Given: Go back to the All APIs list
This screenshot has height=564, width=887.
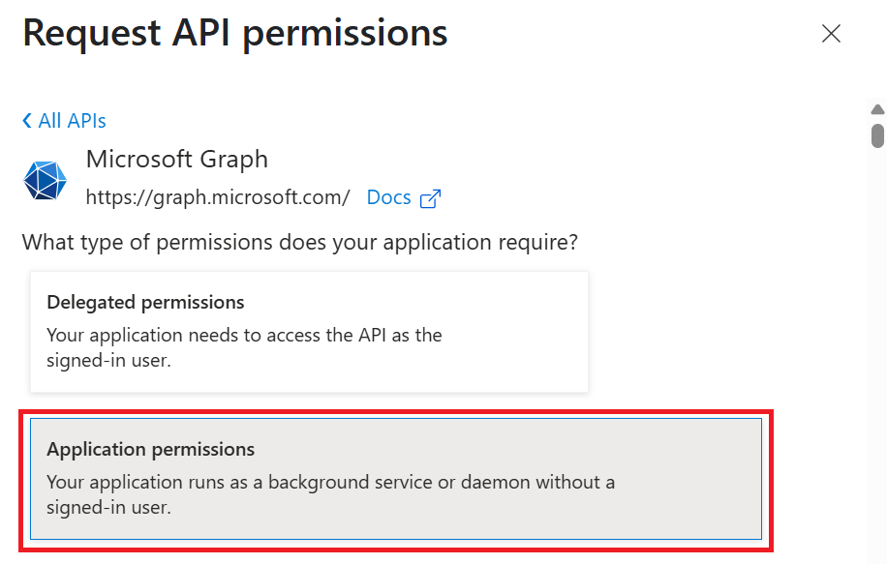Looking at the screenshot, I should (x=72, y=121).
